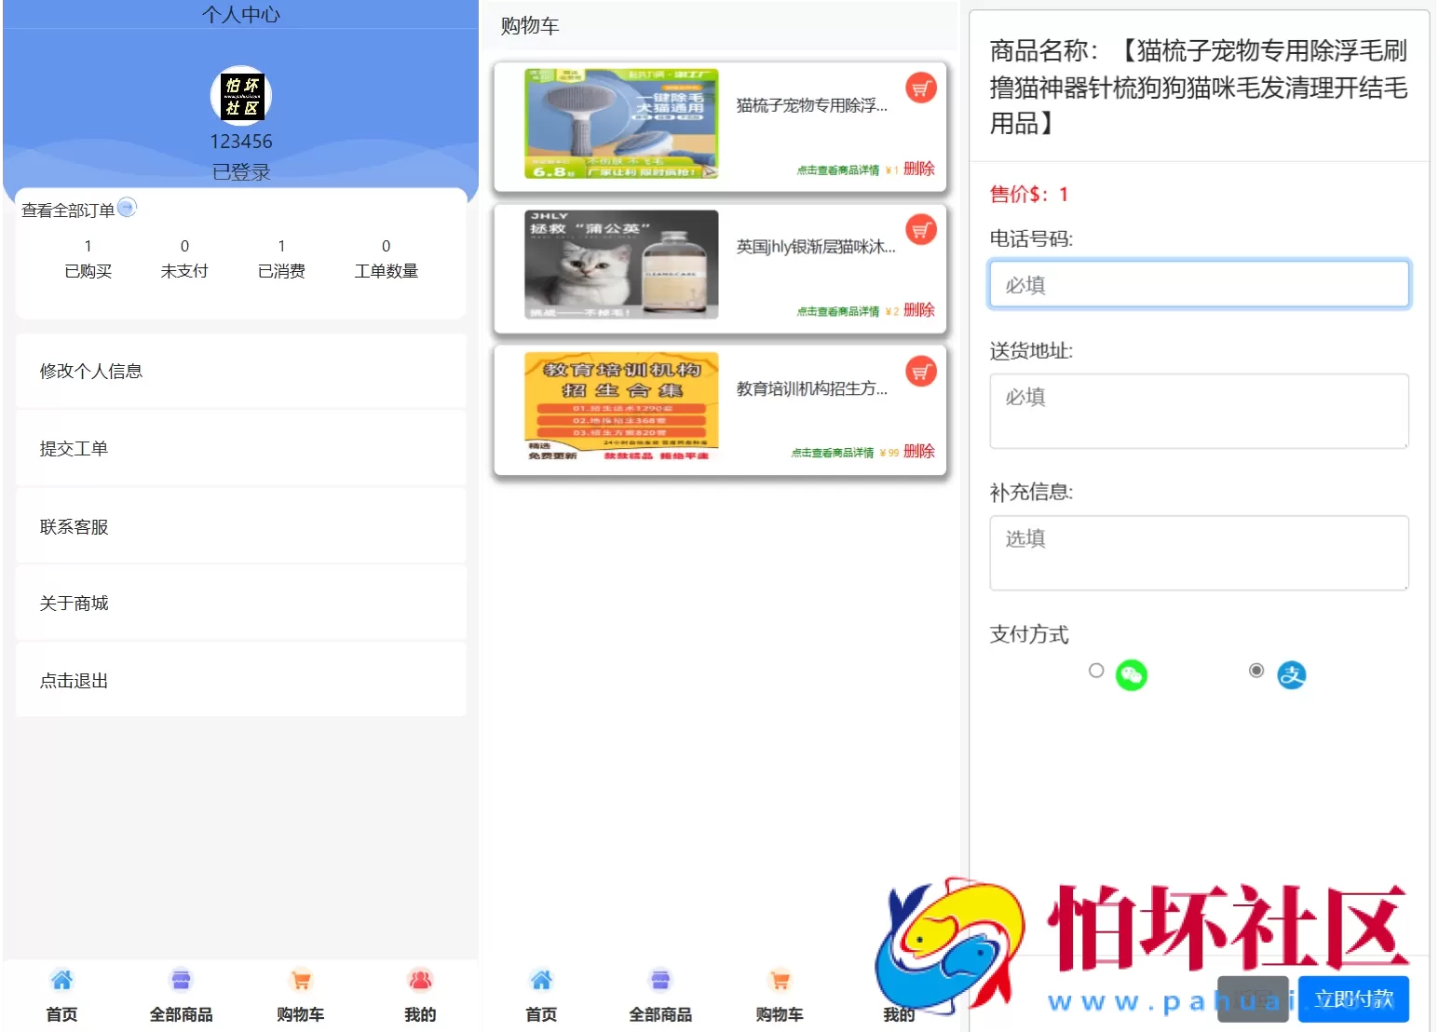The image size is (1439, 1032).
Task: Click the refresh icon next to 查看全部订单
Action: pos(128,207)
